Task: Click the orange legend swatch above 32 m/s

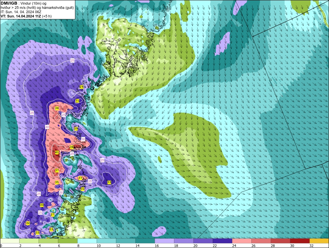Action: [x=319, y=241]
